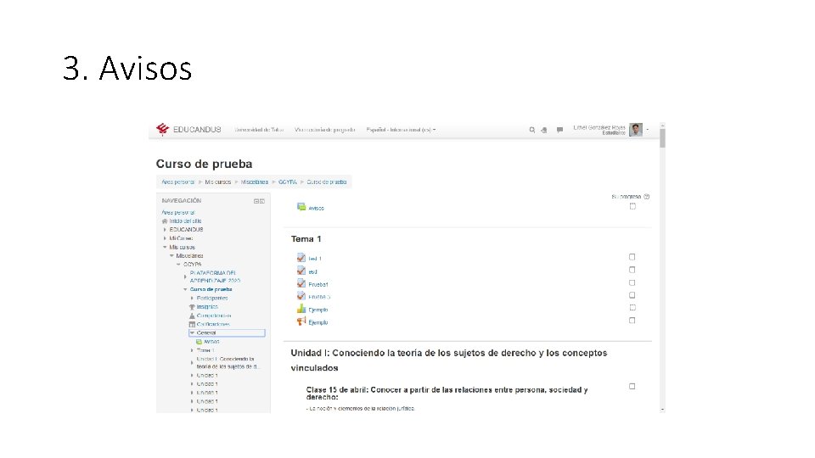
Task: Click the megaphone icon beside Ejemplo
Action: pos(301,321)
